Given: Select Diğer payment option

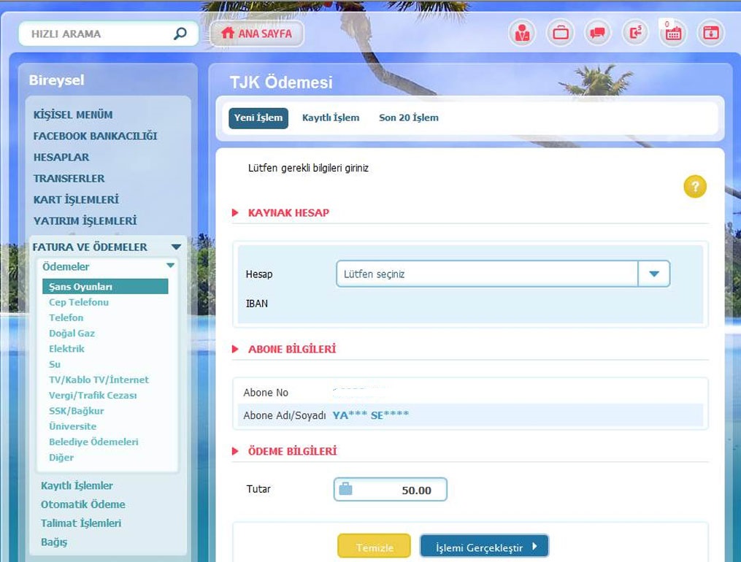Looking at the screenshot, I should click(61, 458).
